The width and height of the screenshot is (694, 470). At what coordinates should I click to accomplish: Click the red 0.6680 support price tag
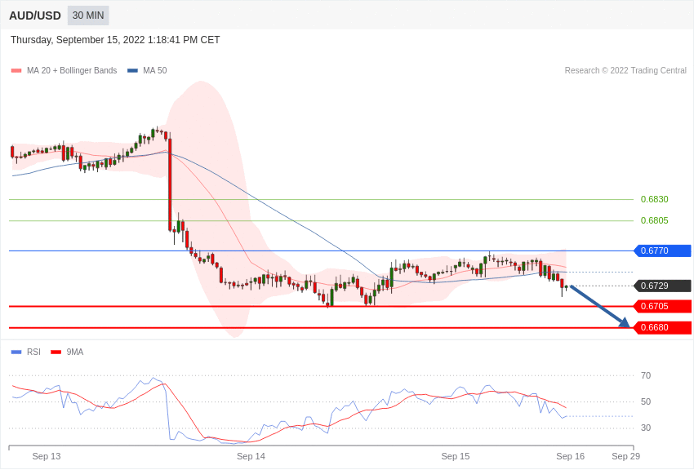click(x=663, y=328)
